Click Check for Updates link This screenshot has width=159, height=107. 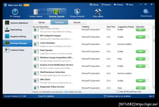pyautogui.click(x=46, y=96)
